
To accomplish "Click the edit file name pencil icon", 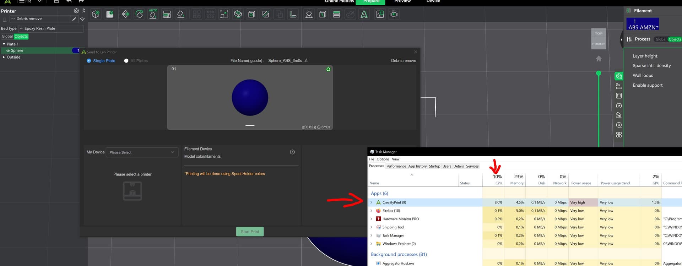I will point(306,60).
